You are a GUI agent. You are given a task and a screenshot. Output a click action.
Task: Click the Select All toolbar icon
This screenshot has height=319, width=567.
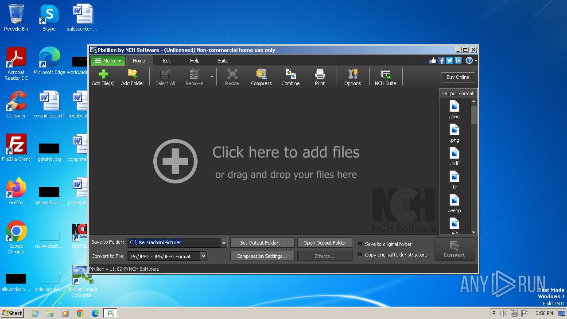(x=165, y=78)
